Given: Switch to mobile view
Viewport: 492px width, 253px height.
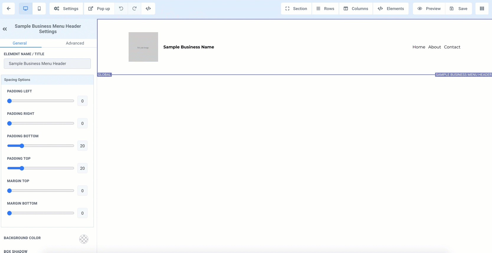Looking at the screenshot, I should point(39,9).
